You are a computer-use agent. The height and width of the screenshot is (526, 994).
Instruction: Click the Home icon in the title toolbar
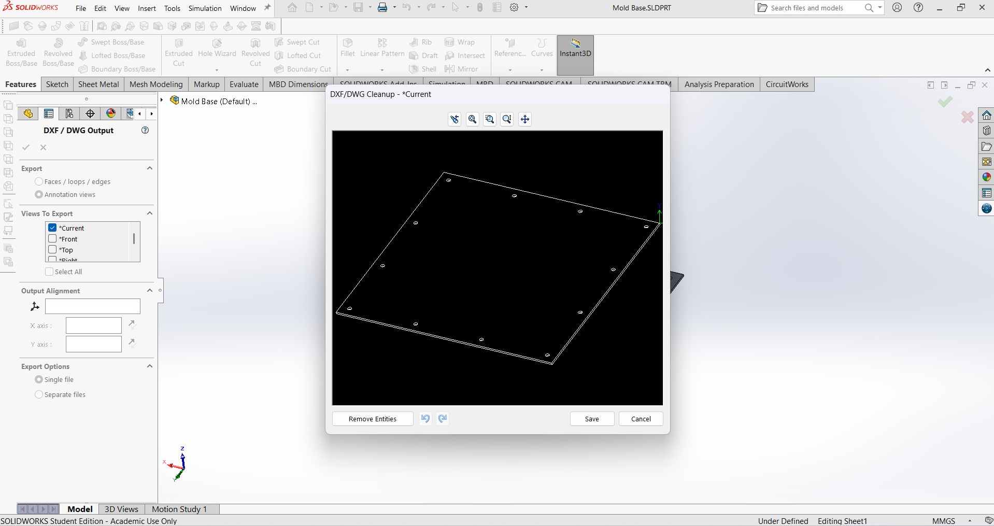tap(292, 8)
